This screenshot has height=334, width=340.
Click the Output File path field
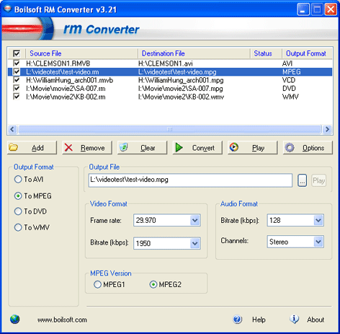(190, 180)
